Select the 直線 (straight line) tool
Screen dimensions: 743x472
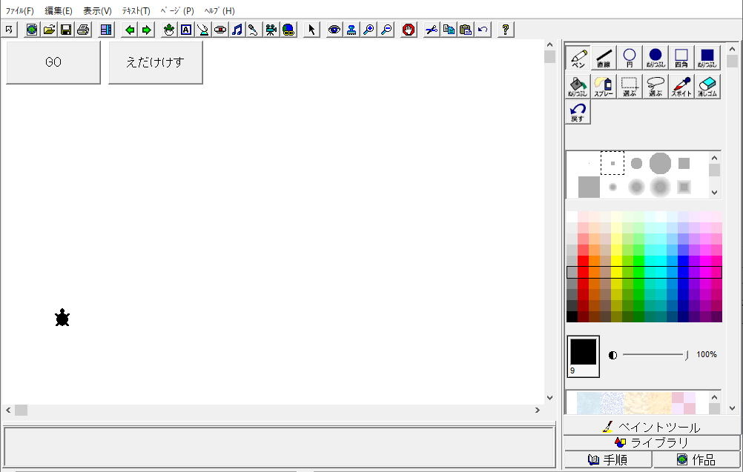[604, 58]
